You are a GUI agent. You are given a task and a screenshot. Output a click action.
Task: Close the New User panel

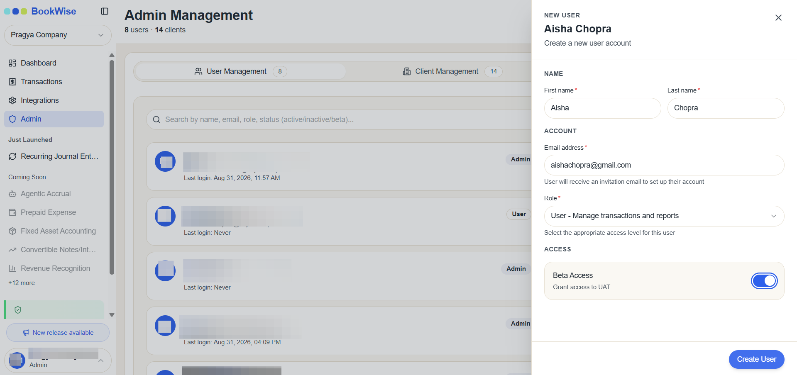778,17
